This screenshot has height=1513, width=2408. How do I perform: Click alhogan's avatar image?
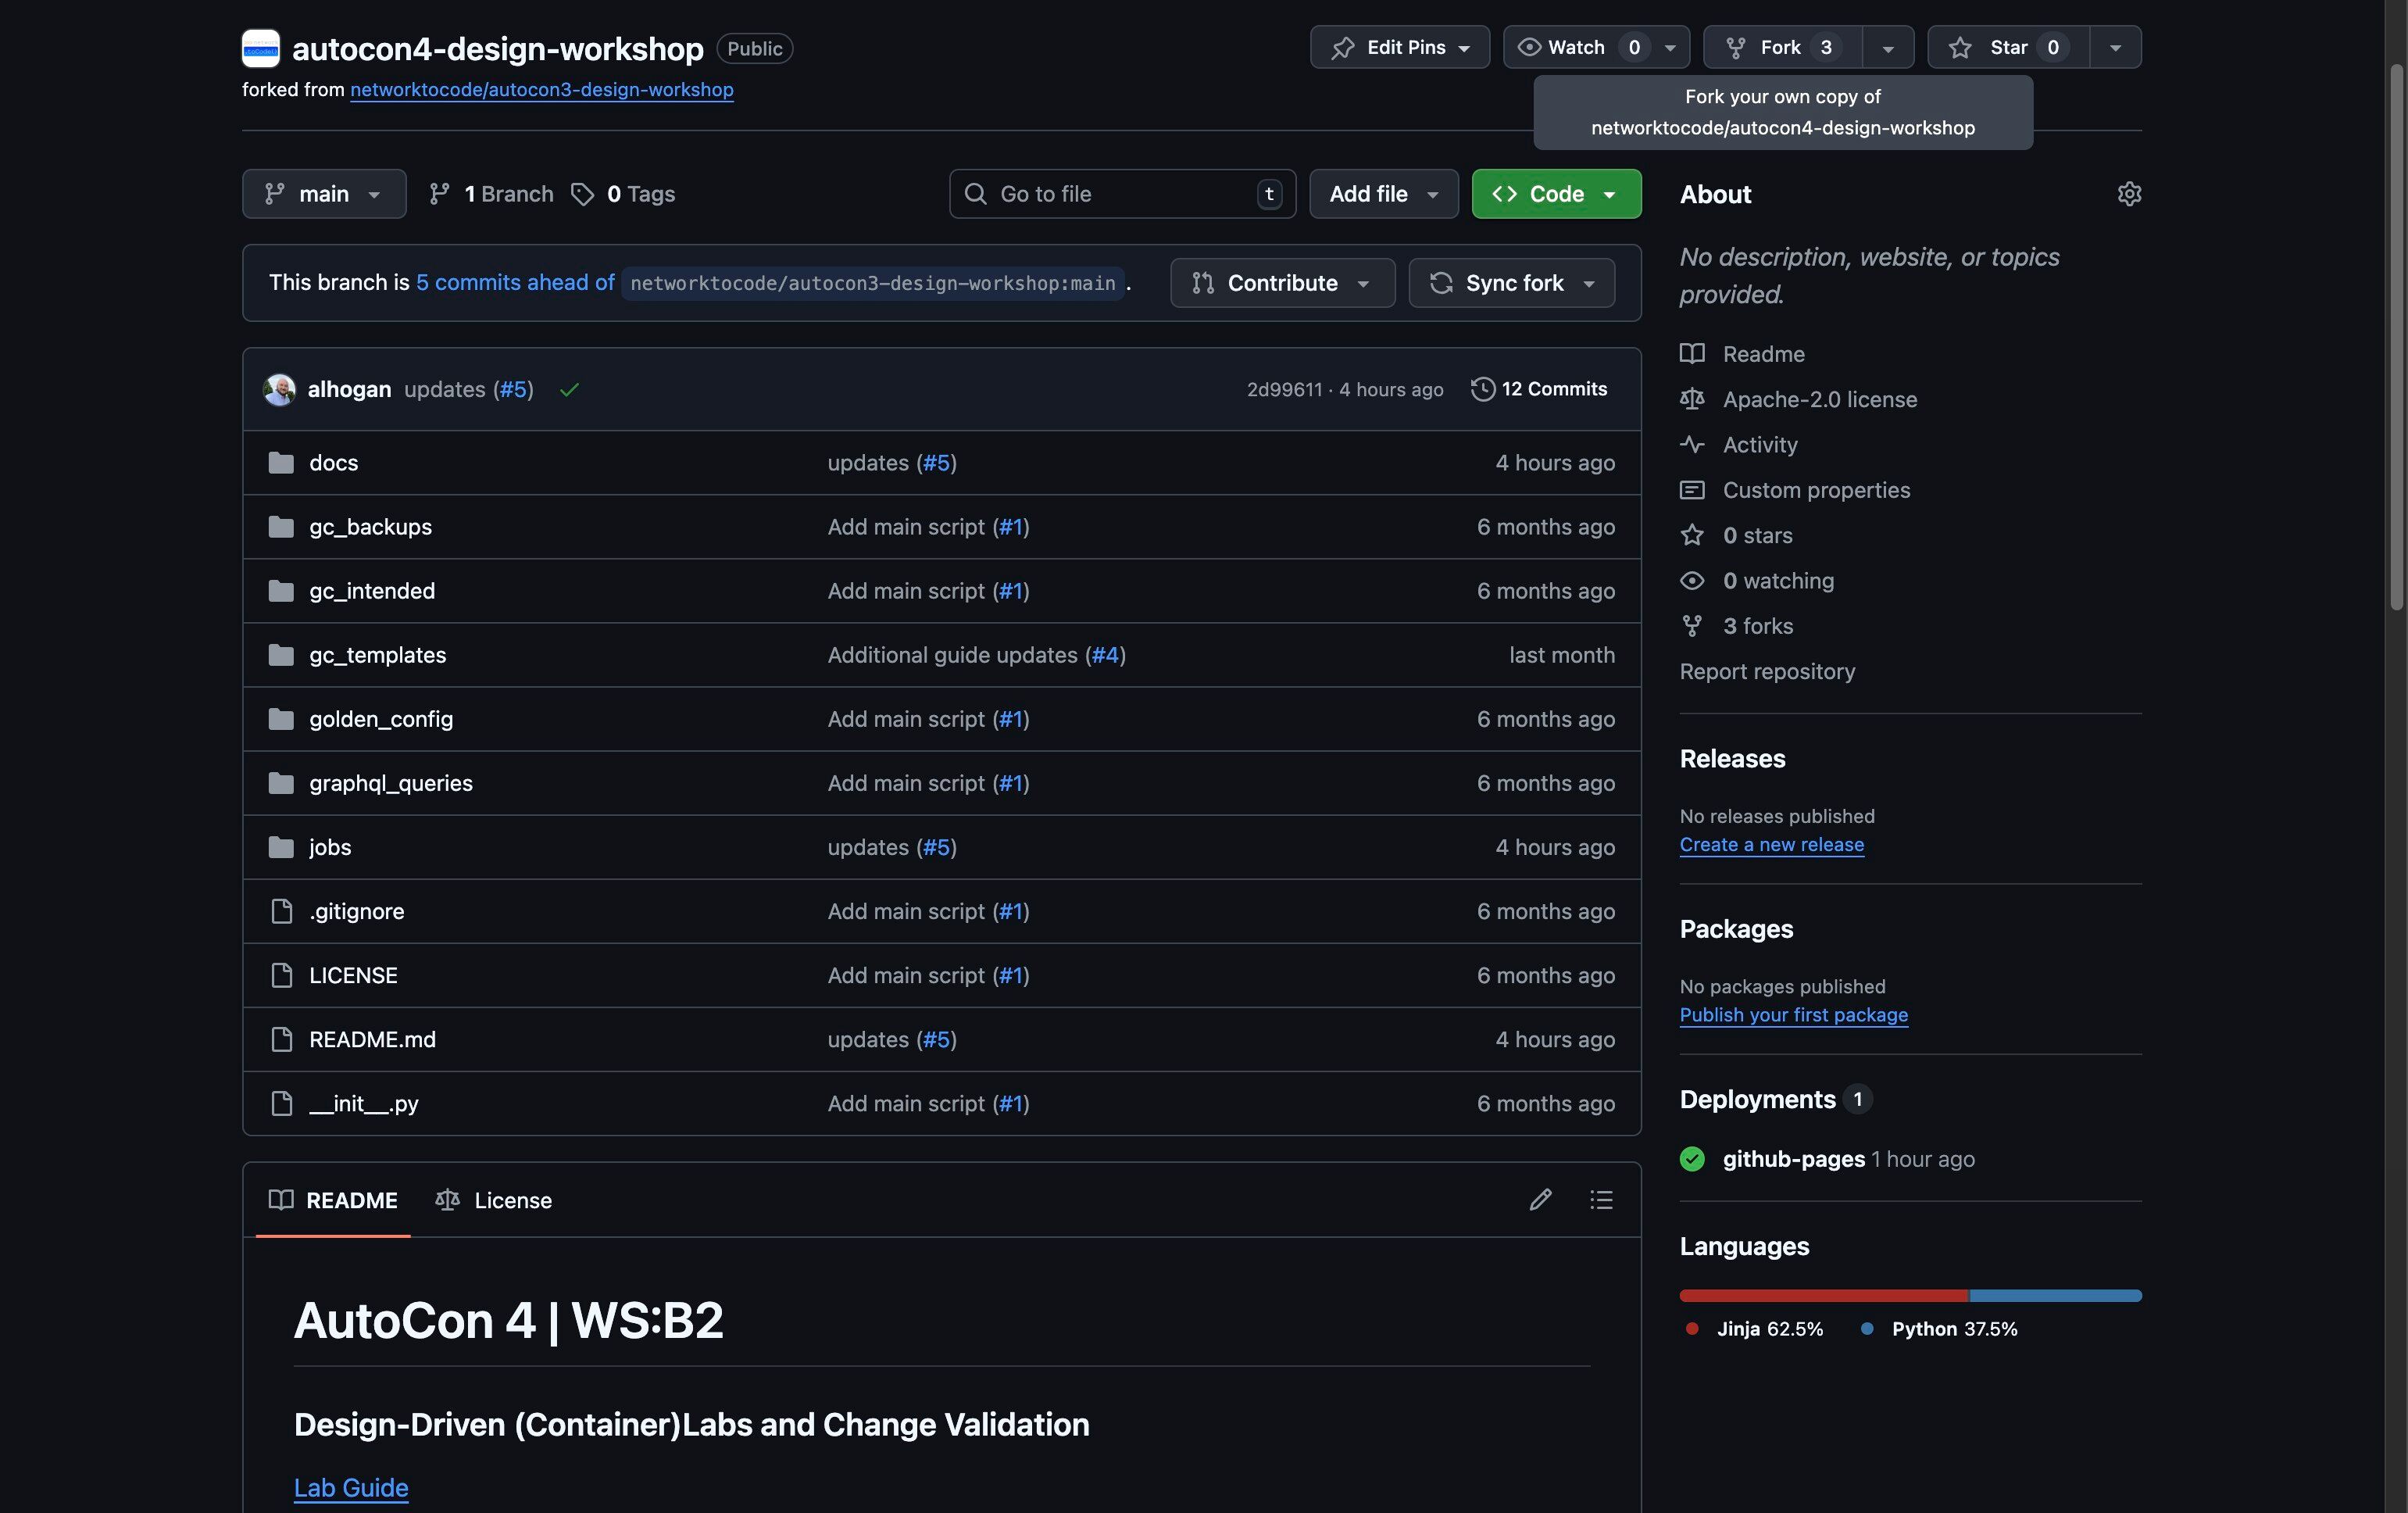pyautogui.click(x=279, y=389)
